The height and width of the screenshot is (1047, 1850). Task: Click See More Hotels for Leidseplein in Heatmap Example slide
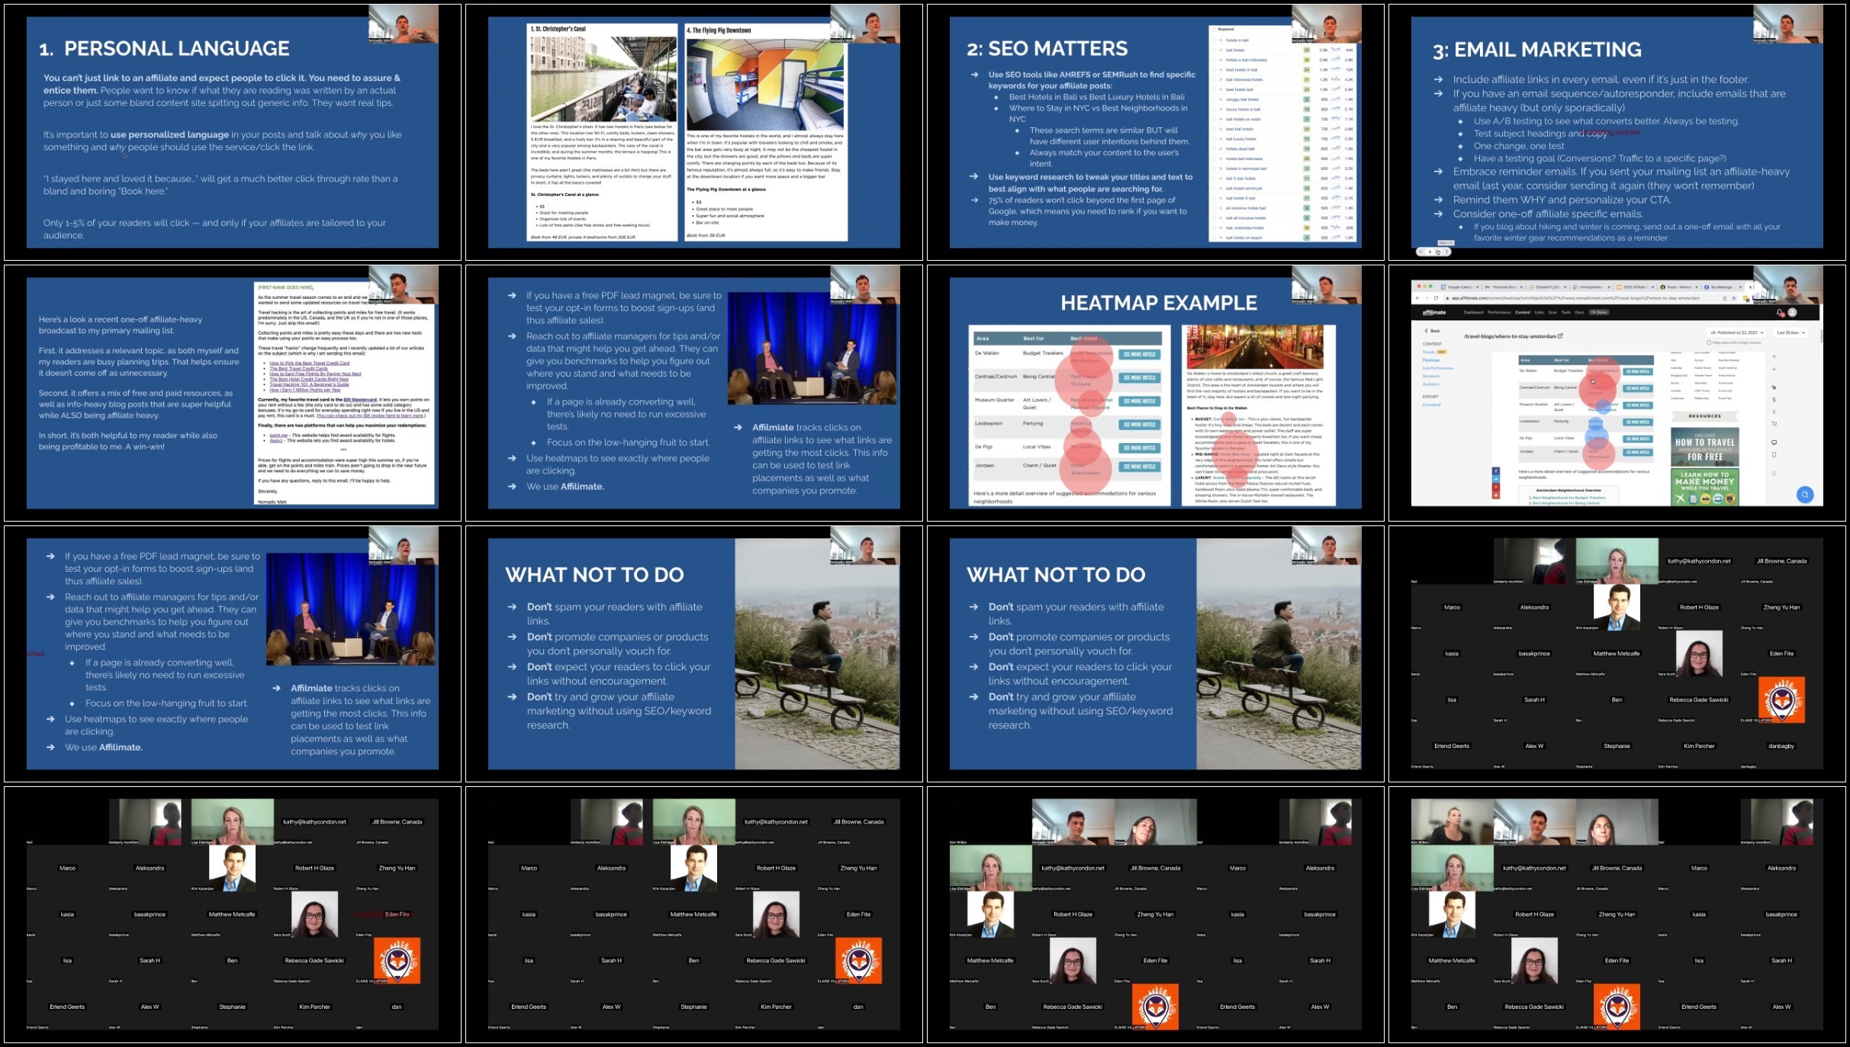(x=1140, y=424)
